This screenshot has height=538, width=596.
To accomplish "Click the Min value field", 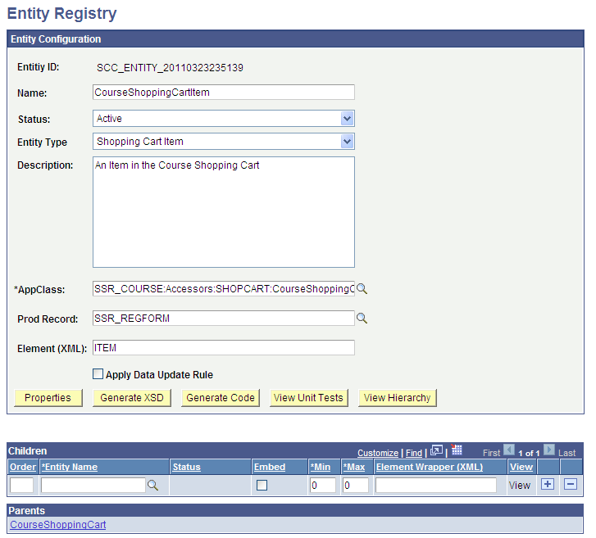I will [323, 485].
